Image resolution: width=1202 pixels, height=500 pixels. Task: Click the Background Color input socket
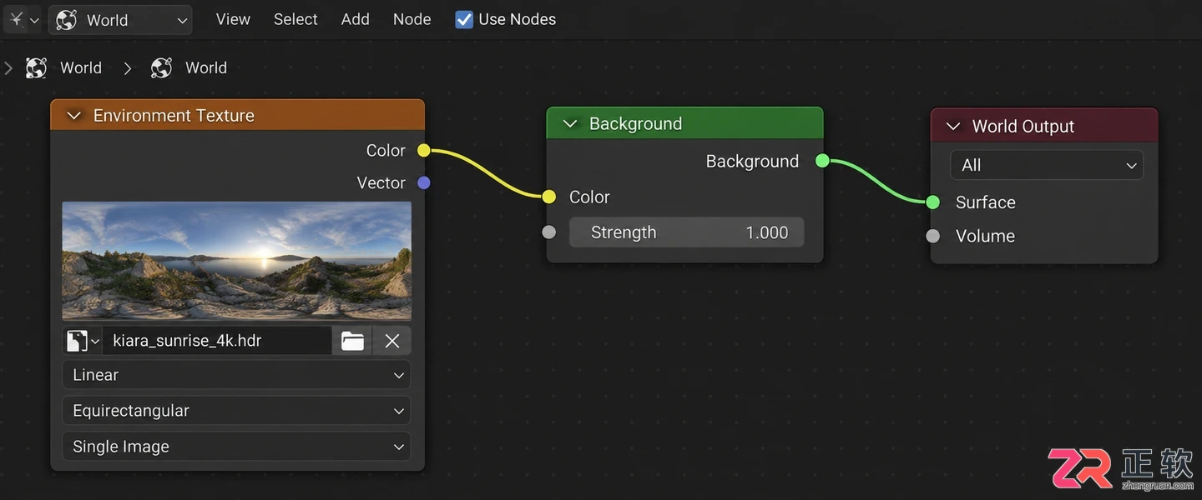pos(548,197)
